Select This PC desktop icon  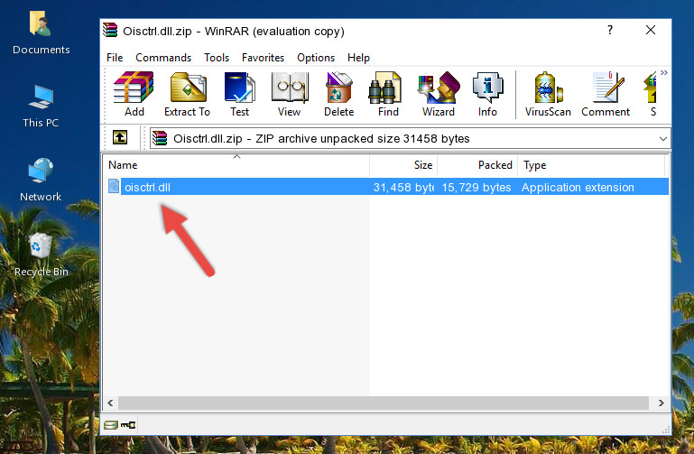tap(41, 107)
